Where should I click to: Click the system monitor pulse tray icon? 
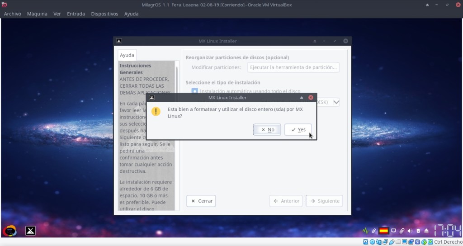pyautogui.click(x=366, y=231)
